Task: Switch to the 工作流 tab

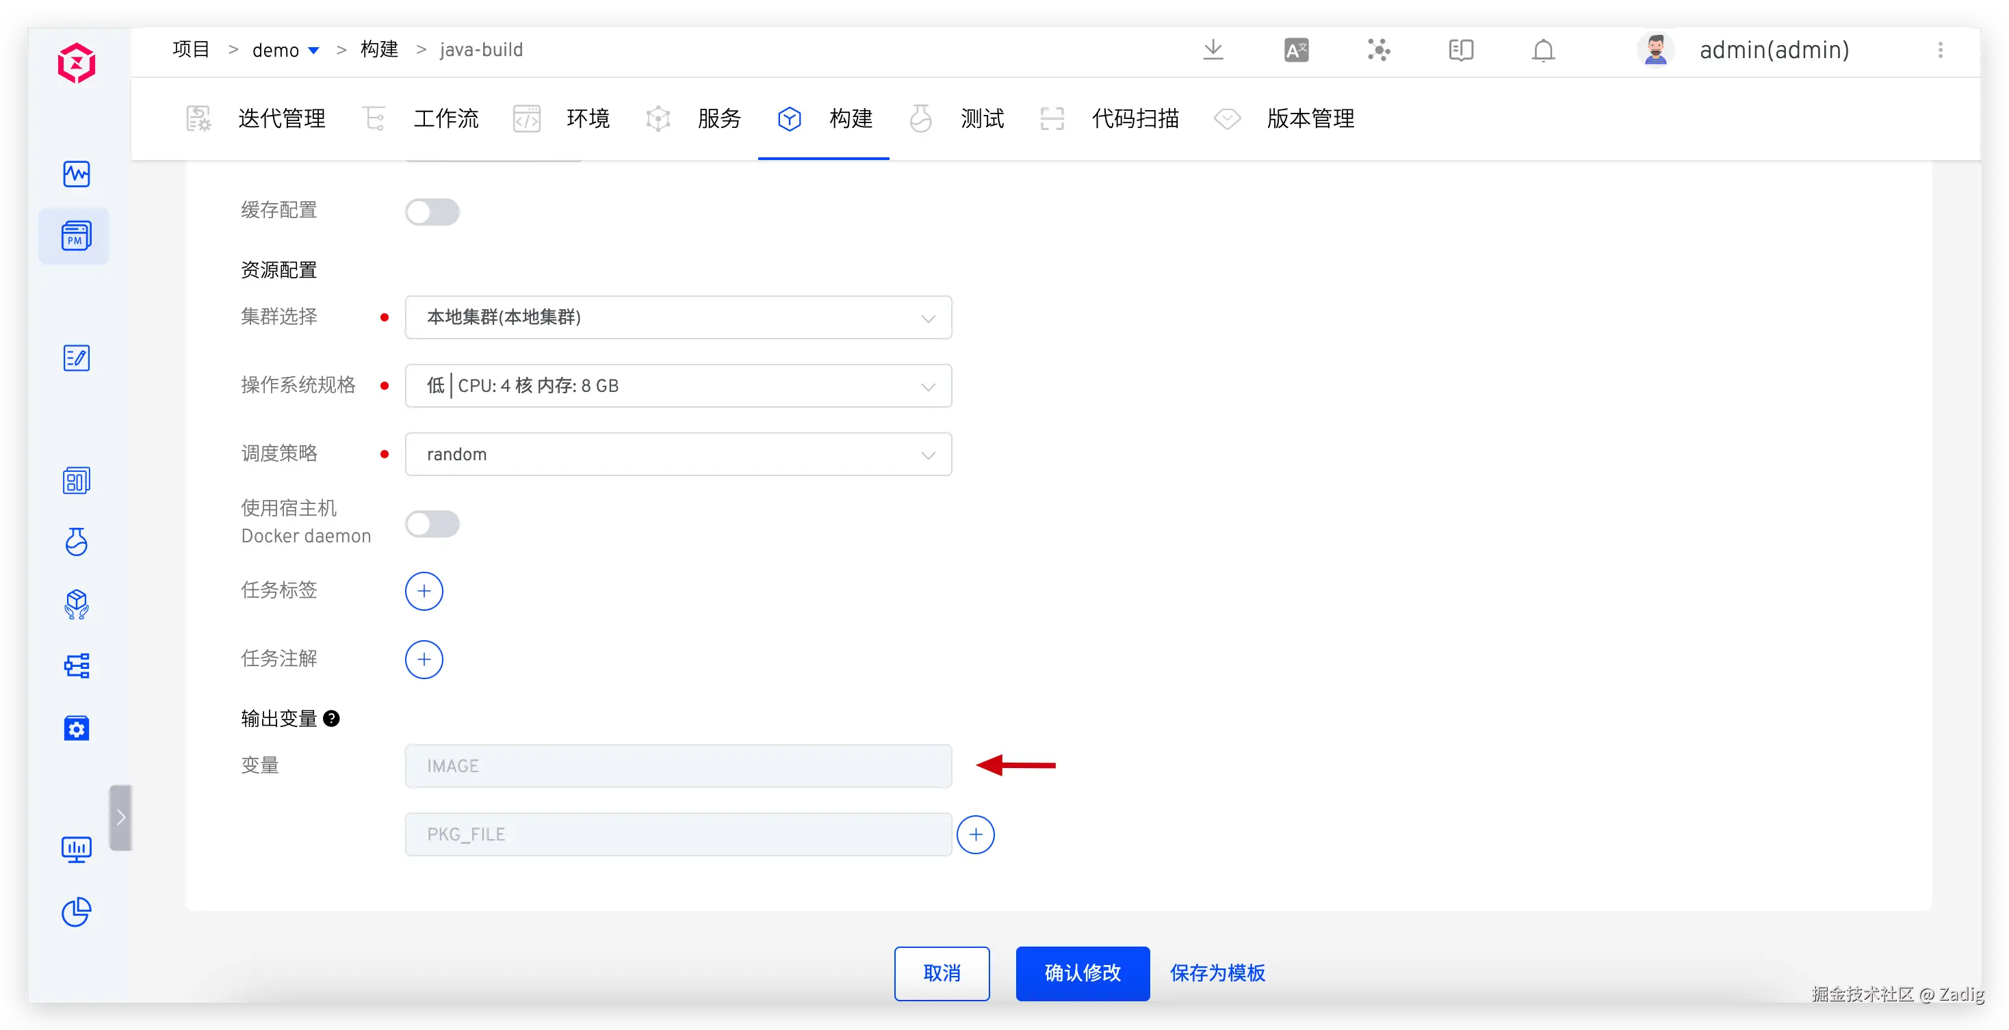Action: (x=421, y=118)
